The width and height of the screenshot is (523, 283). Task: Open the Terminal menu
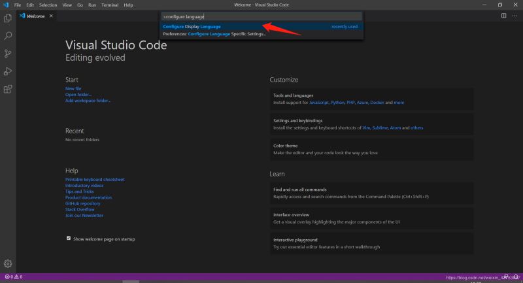point(110,5)
